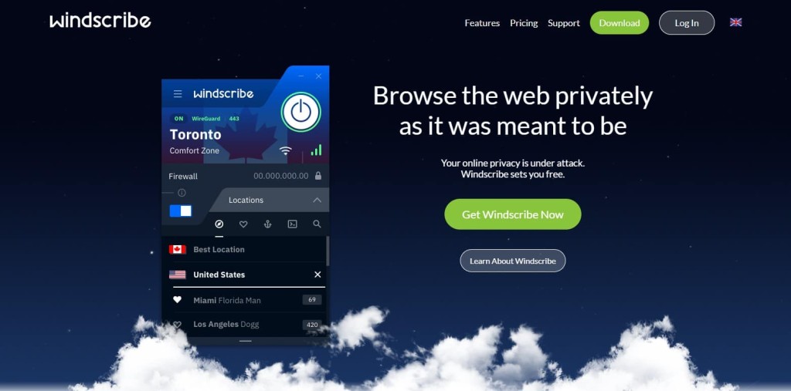Click the locations list scrollbar

click(328, 251)
